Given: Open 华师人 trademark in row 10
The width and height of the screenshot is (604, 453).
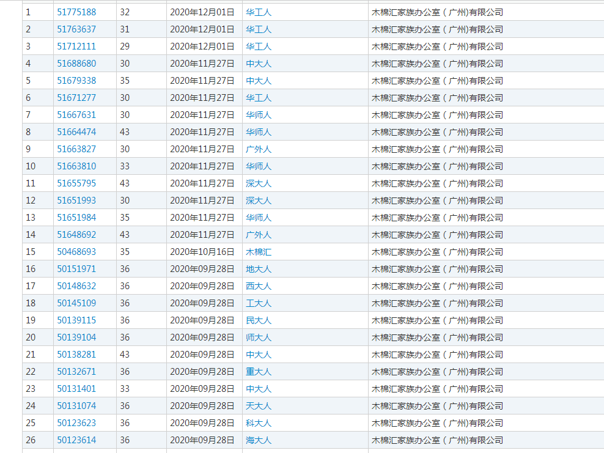Looking at the screenshot, I should pos(259,166).
